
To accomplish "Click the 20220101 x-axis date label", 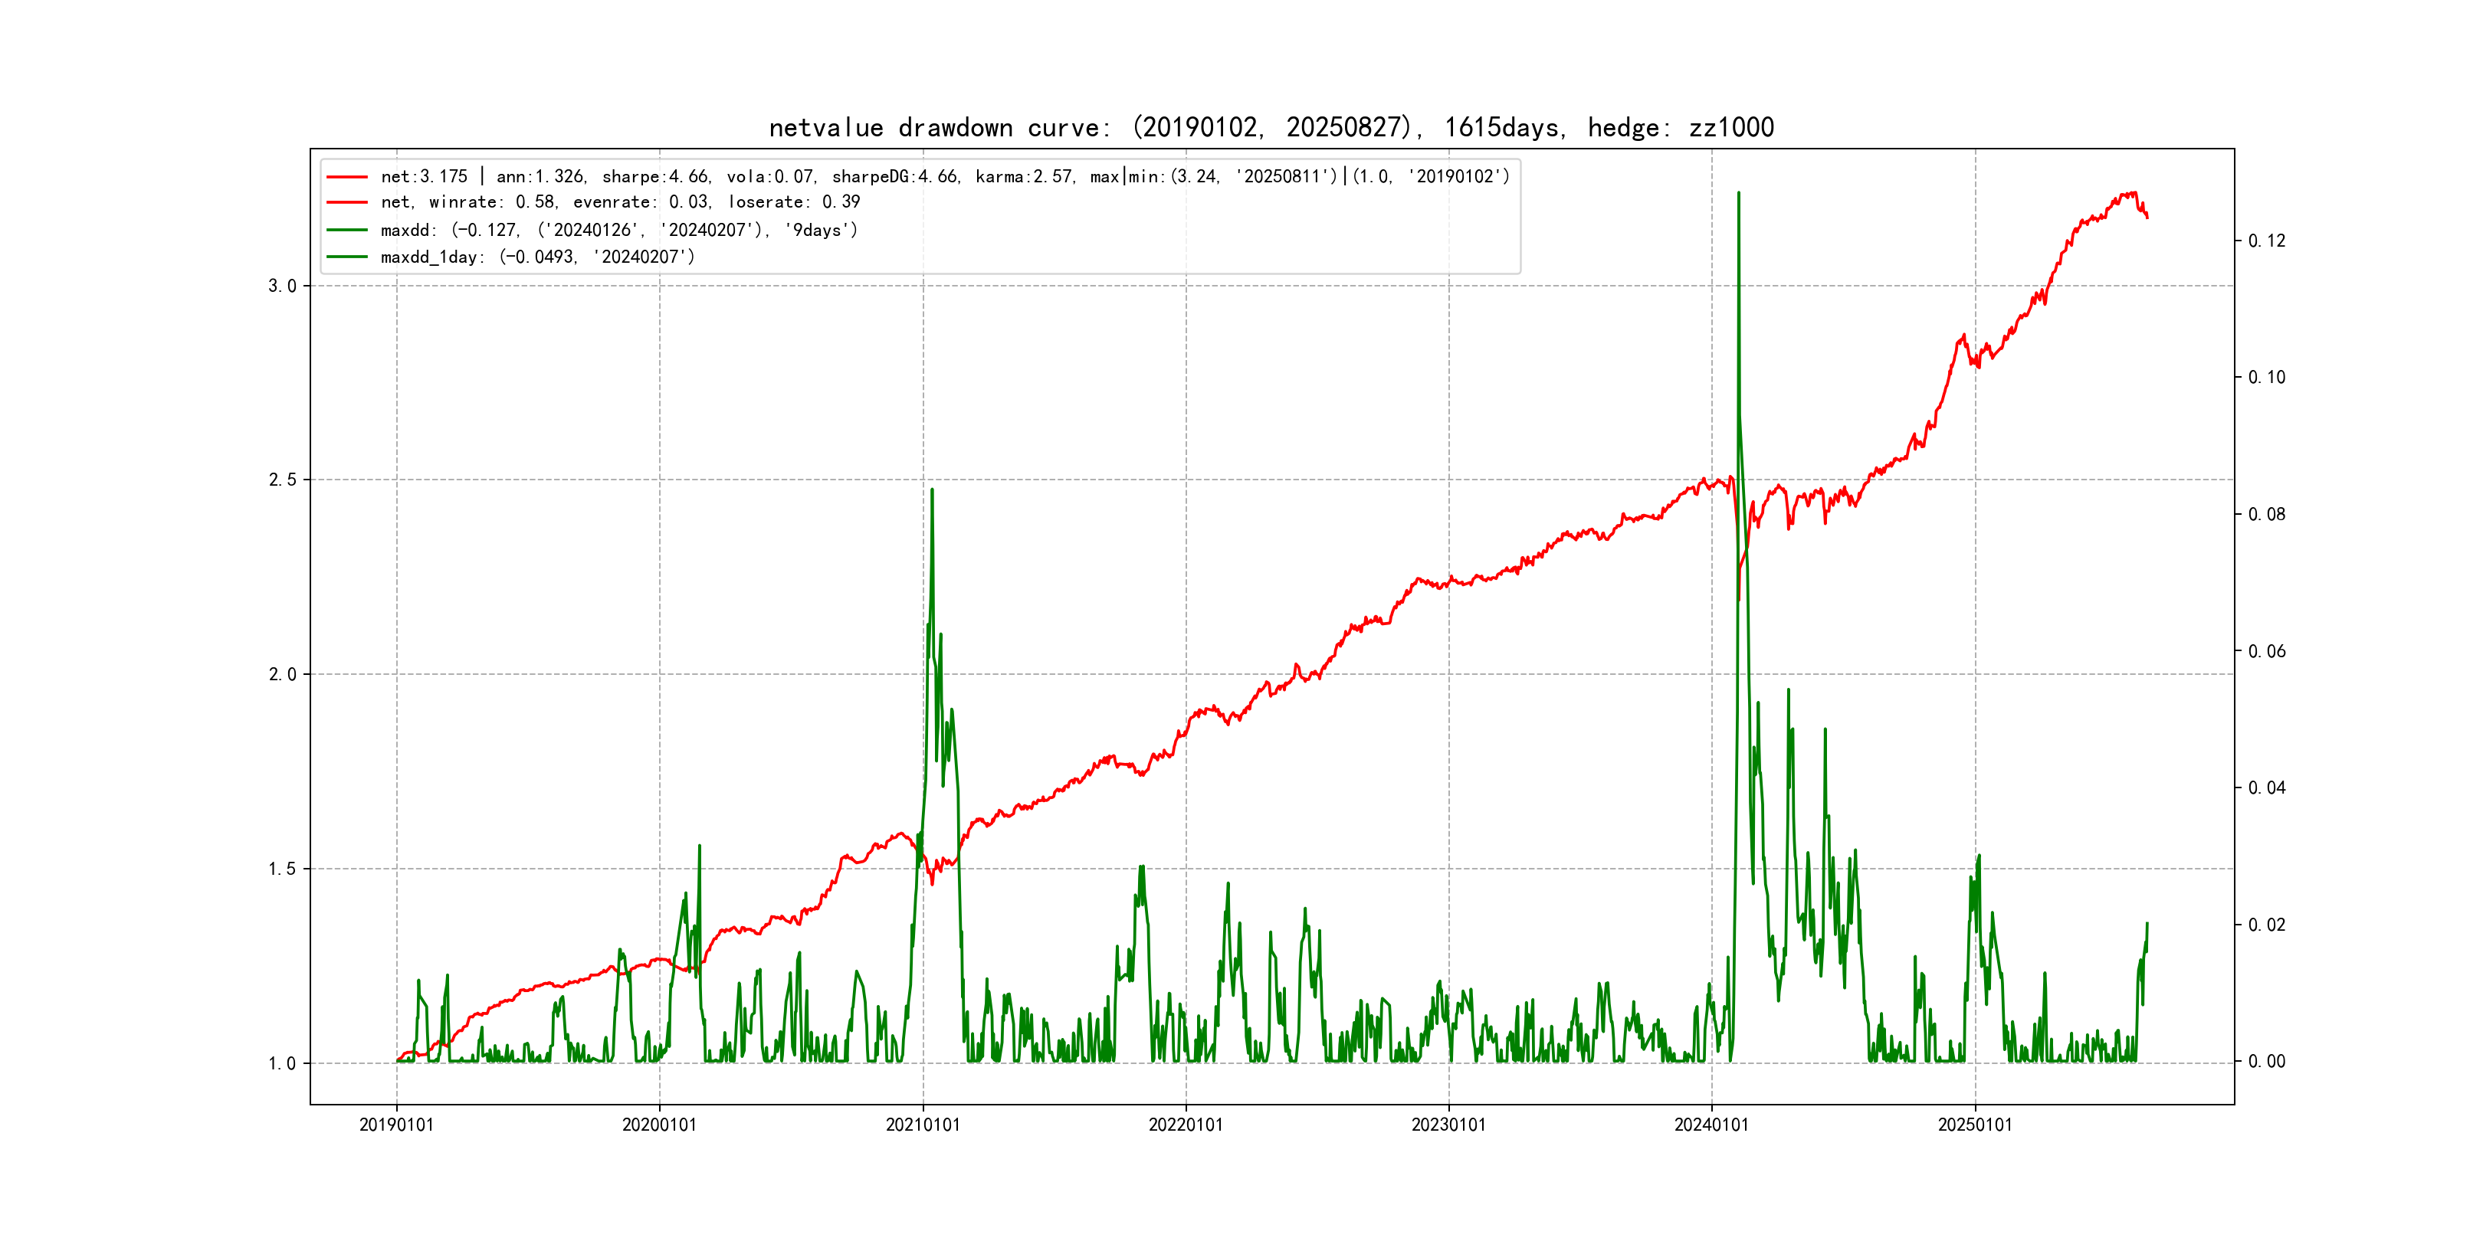I will click(1186, 1125).
